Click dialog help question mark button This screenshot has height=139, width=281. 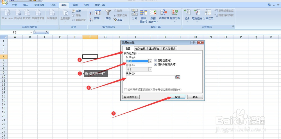click(194, 42)
